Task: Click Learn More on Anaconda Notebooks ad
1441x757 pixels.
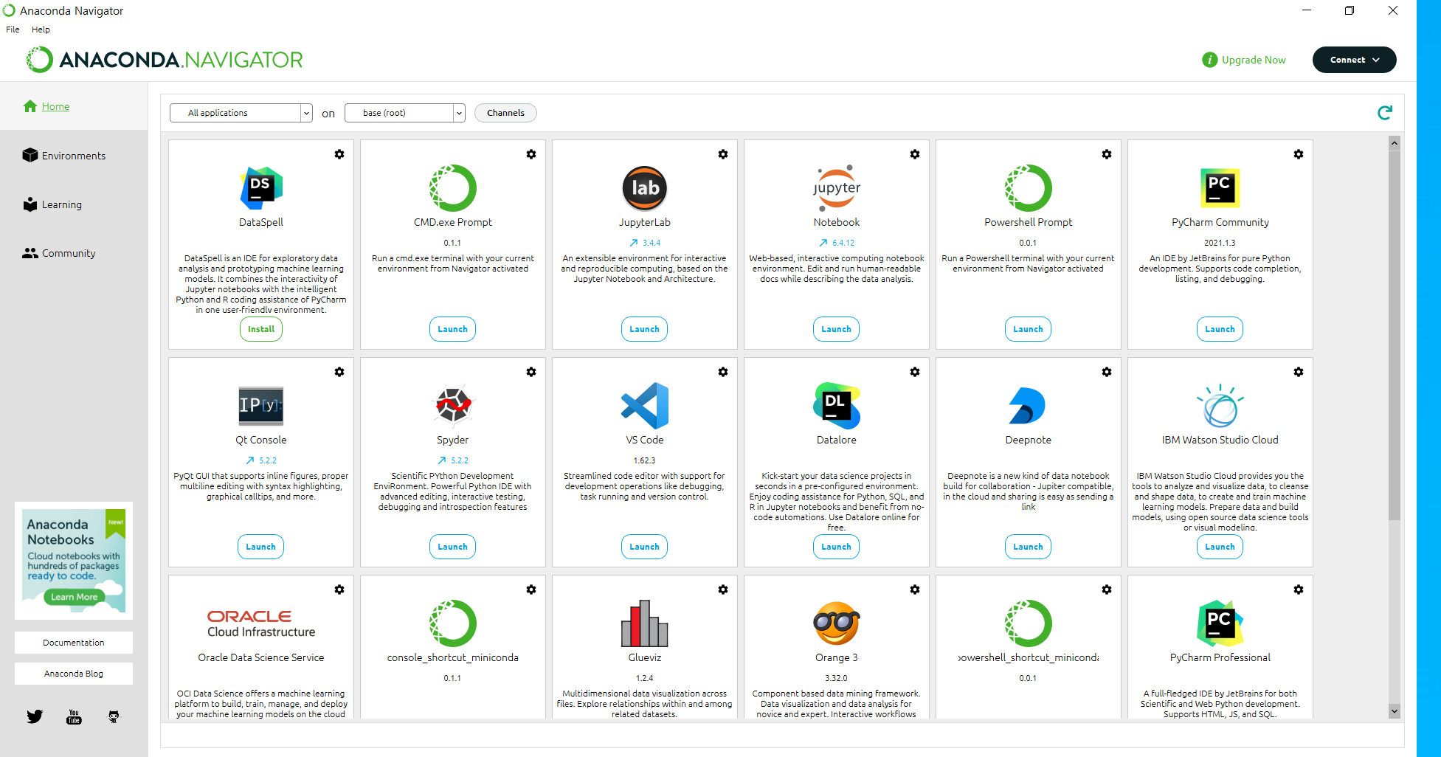Action: click(74, 597)
